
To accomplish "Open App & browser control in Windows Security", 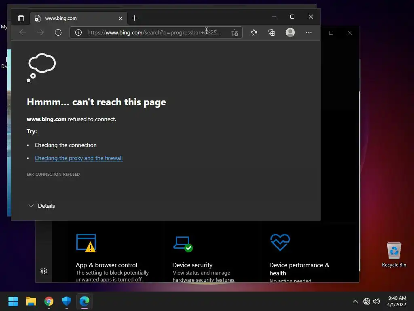I will coord(112,258).
